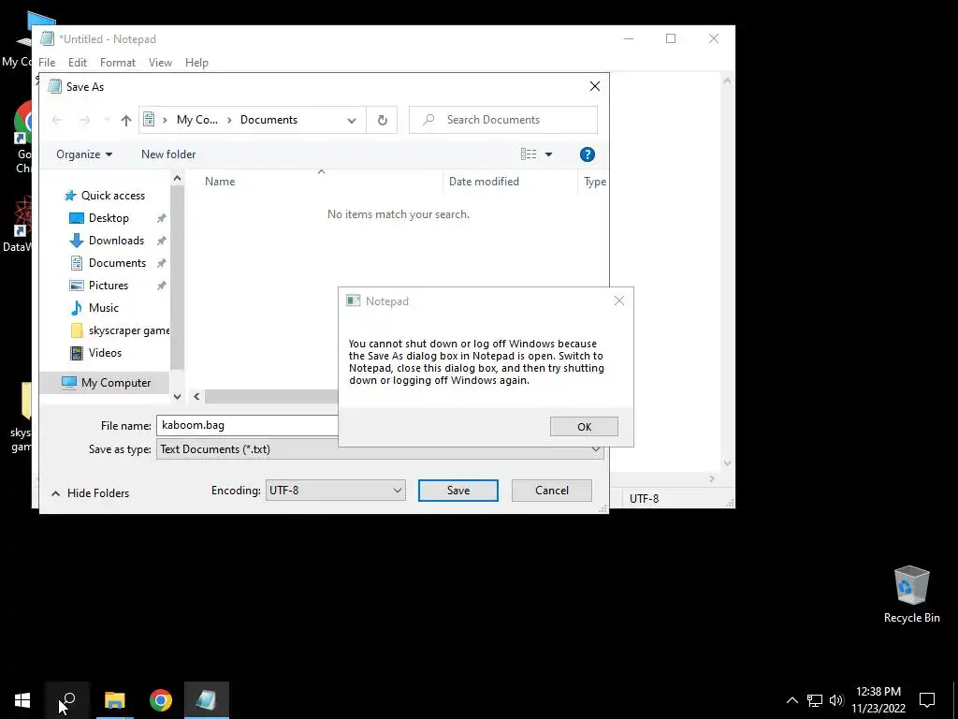Open the Help menu in Notepad

coord(196,63)
